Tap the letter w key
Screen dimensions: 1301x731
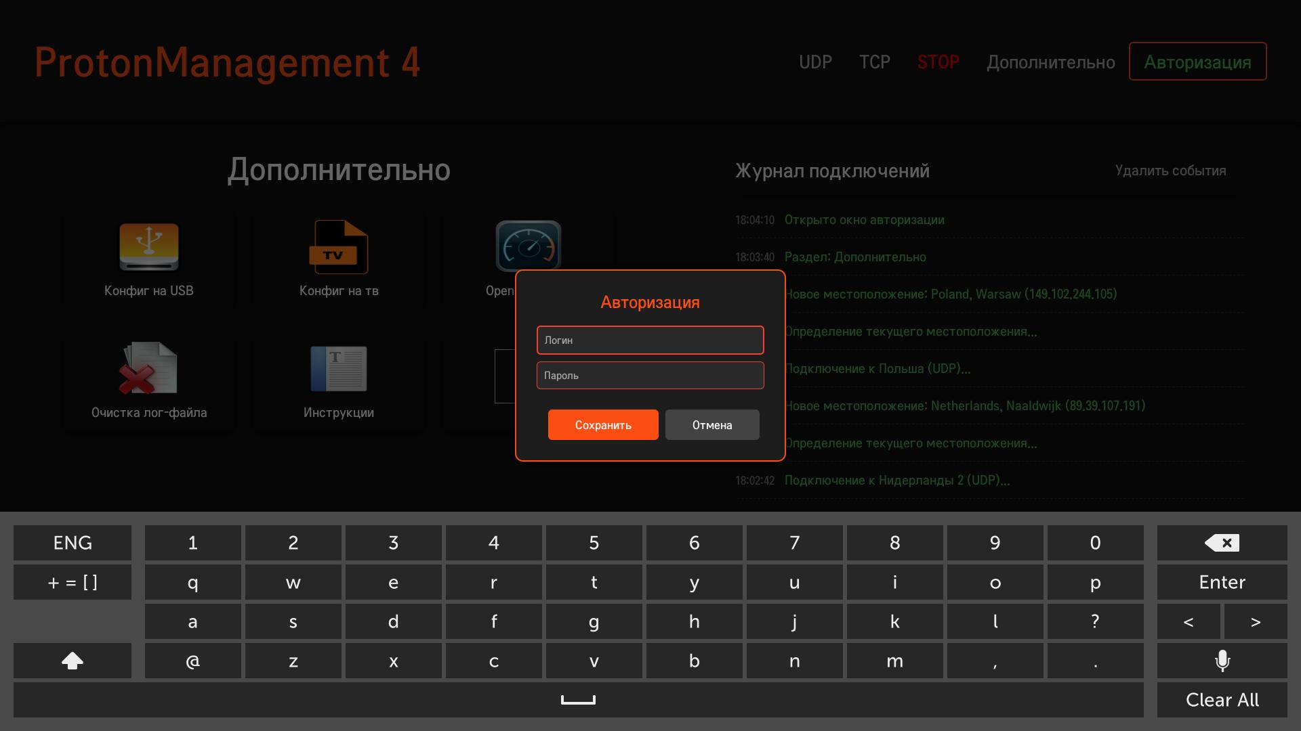tap(293, 582)
